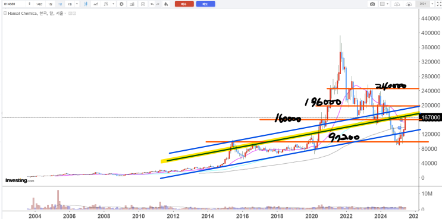Click the 2004 label on time axis
Viewport: 442px width, 219px height.
click(x=35, y=215)
